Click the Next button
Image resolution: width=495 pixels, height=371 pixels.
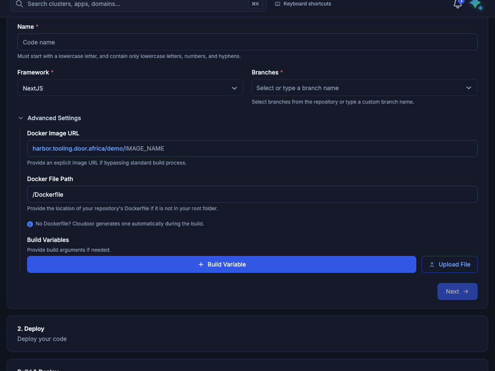coord(457,291)
